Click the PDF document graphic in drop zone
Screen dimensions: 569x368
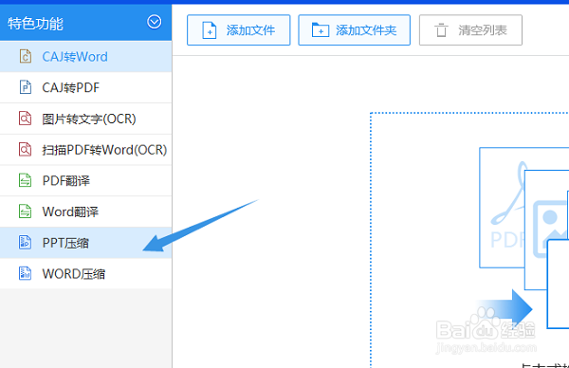503,208
